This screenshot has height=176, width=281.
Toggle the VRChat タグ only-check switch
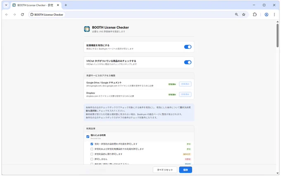(188, 62)
